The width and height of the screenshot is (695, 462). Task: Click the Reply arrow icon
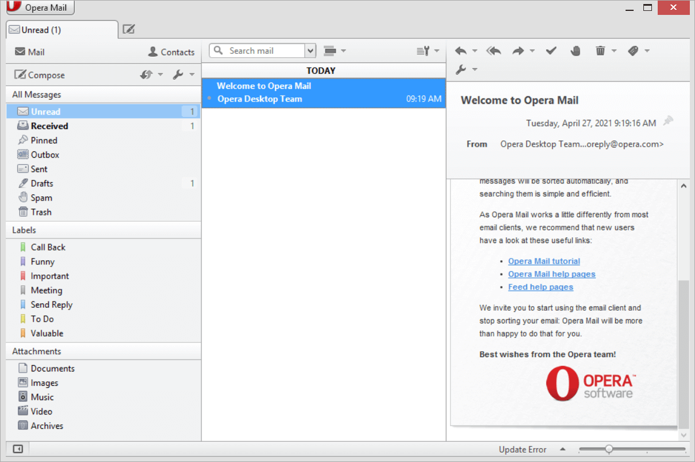click(x=461, y=51)
